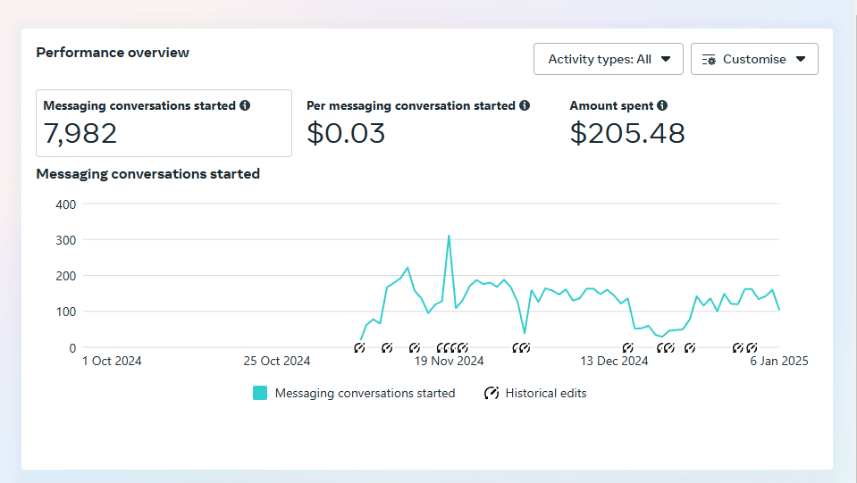Toggle Messaging conversations started series via legend label
857x483 pixels.
point(365,393)
